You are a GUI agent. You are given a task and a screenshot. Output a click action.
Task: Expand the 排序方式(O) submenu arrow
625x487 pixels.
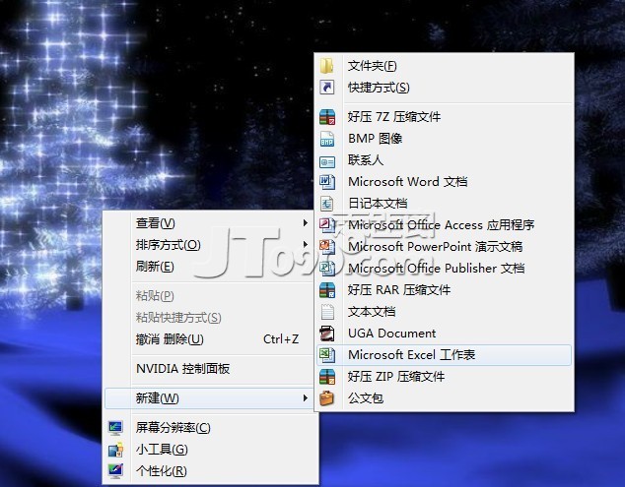pos(305,244)
